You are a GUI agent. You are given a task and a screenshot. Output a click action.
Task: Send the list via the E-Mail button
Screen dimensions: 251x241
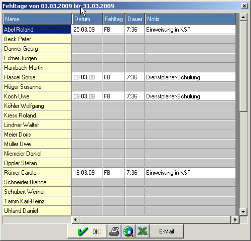[x=167, y=231]
